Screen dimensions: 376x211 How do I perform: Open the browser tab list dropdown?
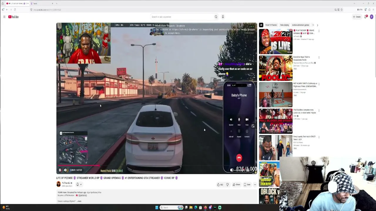click(354, 4)
